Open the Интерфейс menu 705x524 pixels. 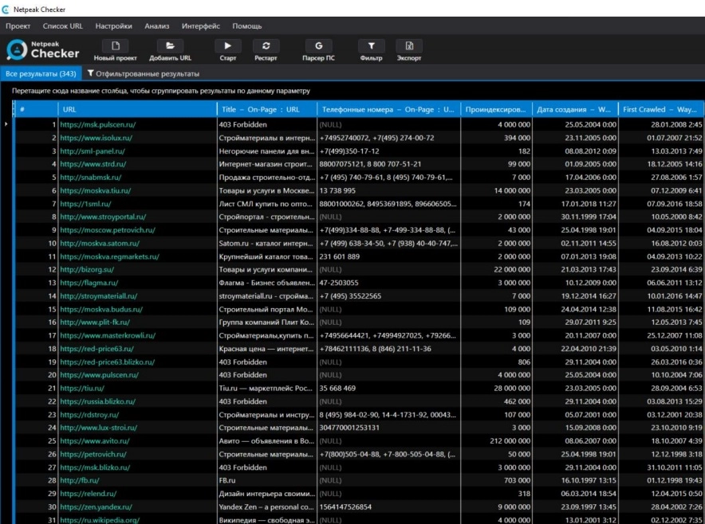tap(201, 26)
